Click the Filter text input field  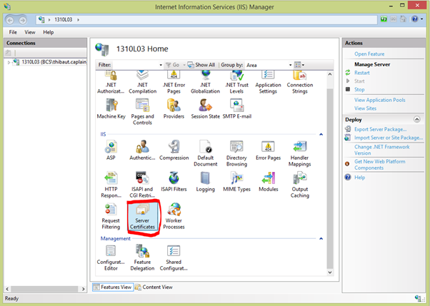point(135,65)
